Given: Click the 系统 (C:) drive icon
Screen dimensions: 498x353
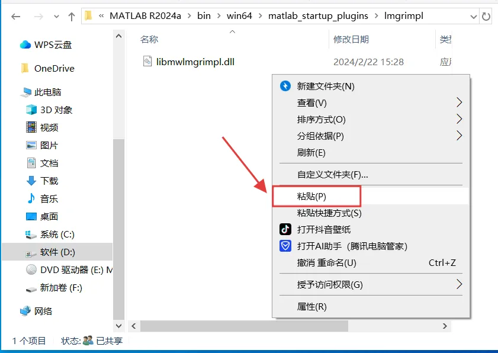Looking at the screenshot, I should click(31, 235).
